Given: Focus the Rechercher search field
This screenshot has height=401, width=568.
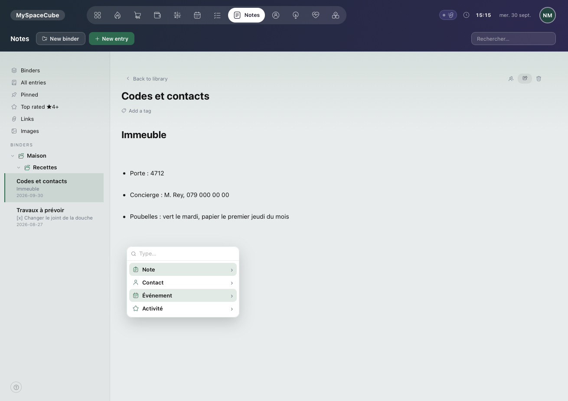Looking at the screenshot, I should [x=513, y=39].
